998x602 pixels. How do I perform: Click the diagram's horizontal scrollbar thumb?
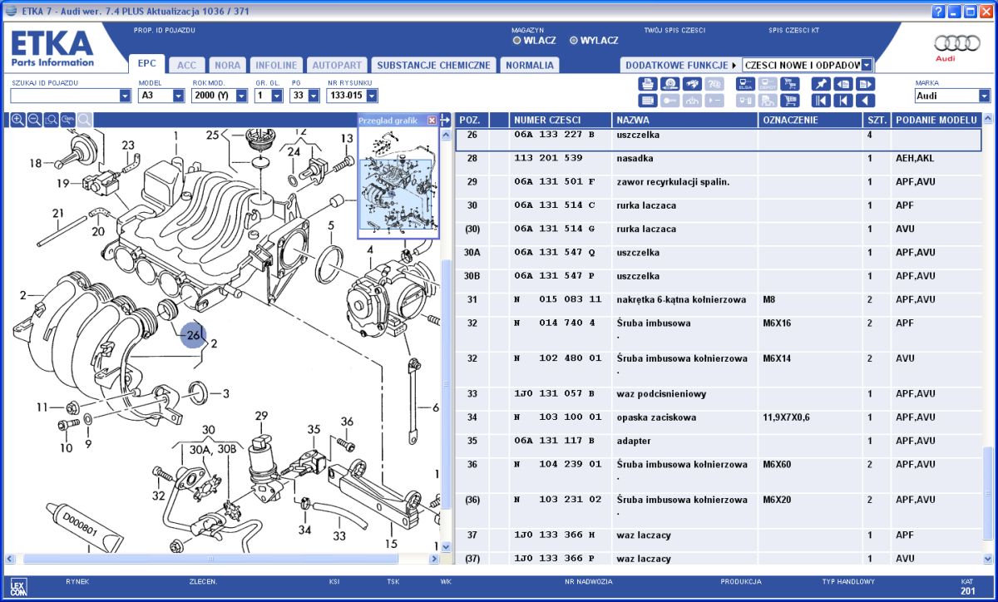(210, 559)
